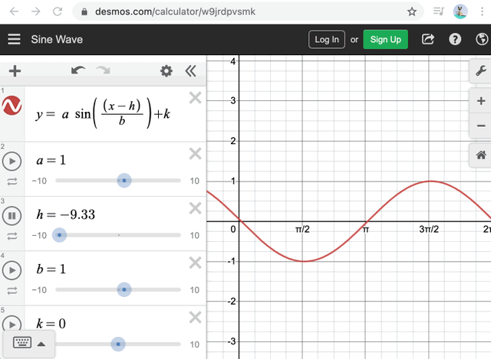491x359 pixels.
Task: Toggle visibility of the sine equation curve
Action: [12, 106]
